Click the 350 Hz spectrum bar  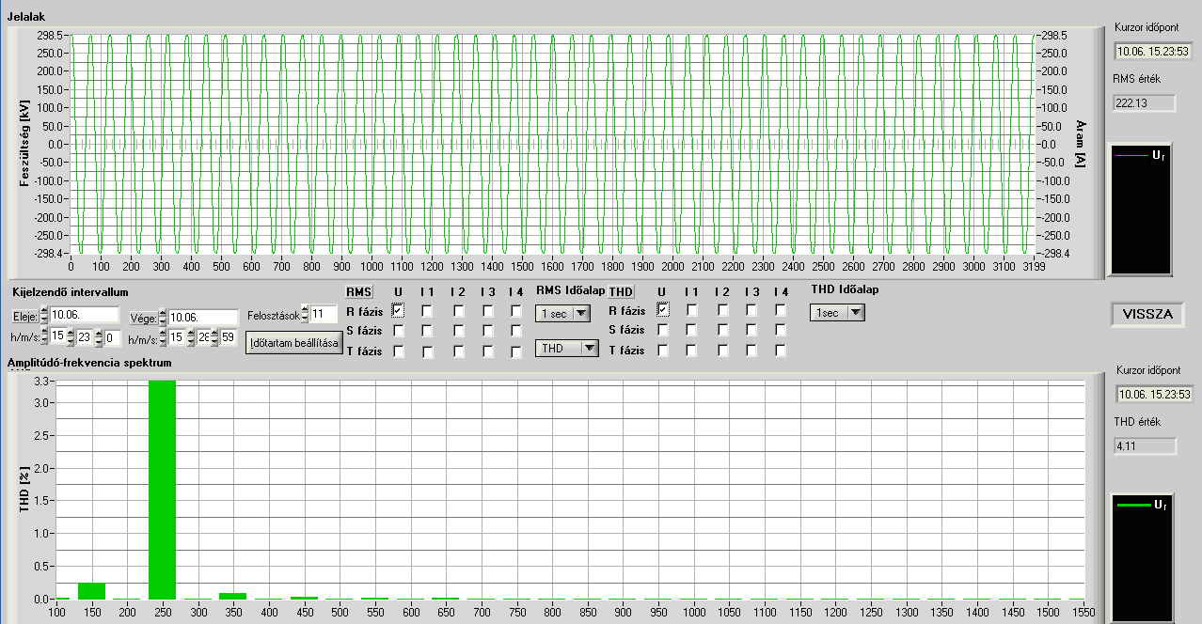[x=232, y=596]
